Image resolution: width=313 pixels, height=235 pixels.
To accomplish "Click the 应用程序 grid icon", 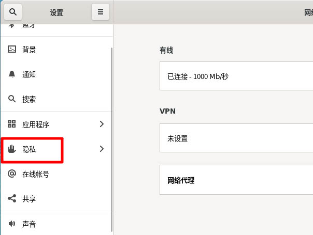I will coord(12,124).
